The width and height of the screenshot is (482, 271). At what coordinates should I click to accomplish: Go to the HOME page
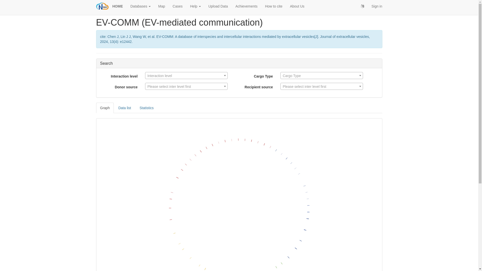(117, 6)
